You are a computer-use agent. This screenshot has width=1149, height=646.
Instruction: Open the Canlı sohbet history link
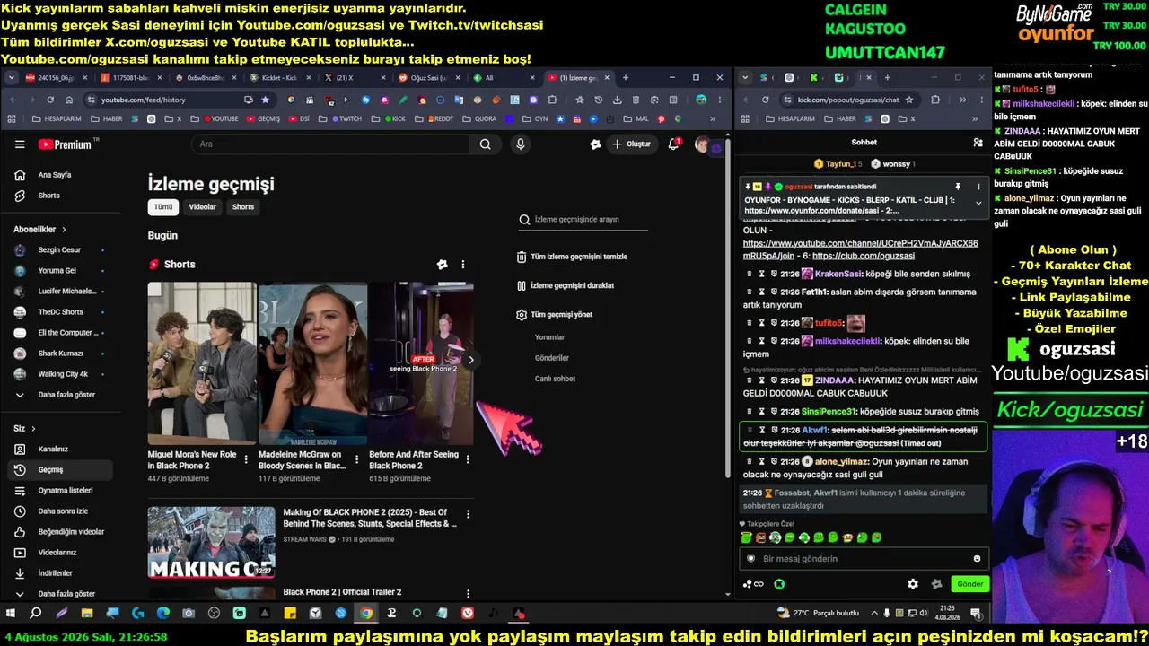(555, 379)
